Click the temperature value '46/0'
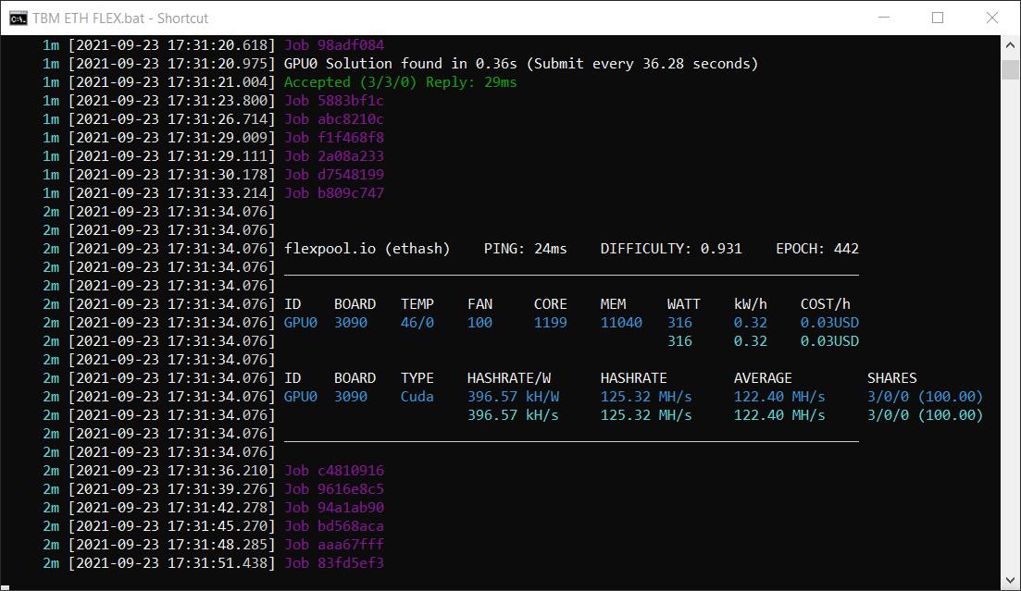Viewport: 1021px width, 591px height. click(417, 323)
